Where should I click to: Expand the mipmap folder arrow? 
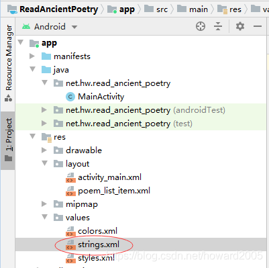click(44, 204)
